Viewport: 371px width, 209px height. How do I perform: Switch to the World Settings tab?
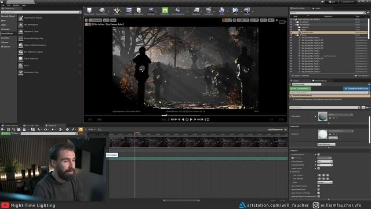click(x=319, y=81)
